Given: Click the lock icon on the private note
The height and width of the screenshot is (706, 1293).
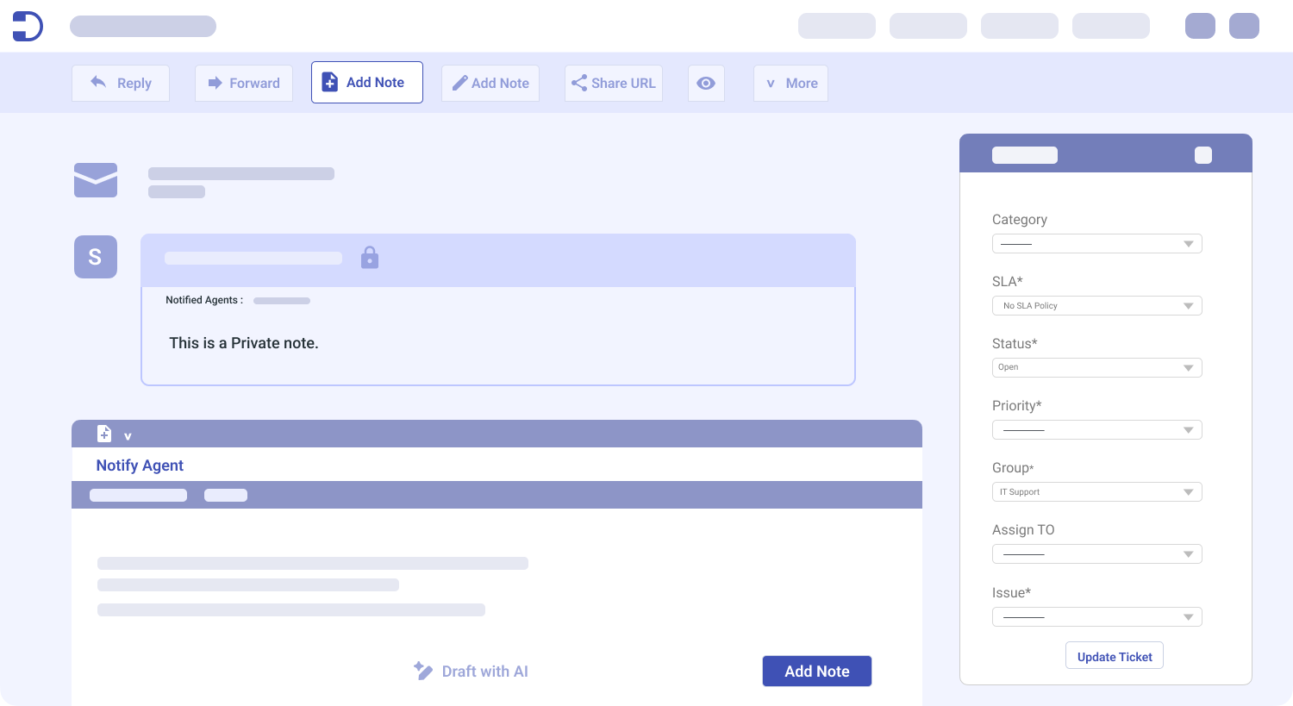Looking at the screenshot, I should coord(370,258).
